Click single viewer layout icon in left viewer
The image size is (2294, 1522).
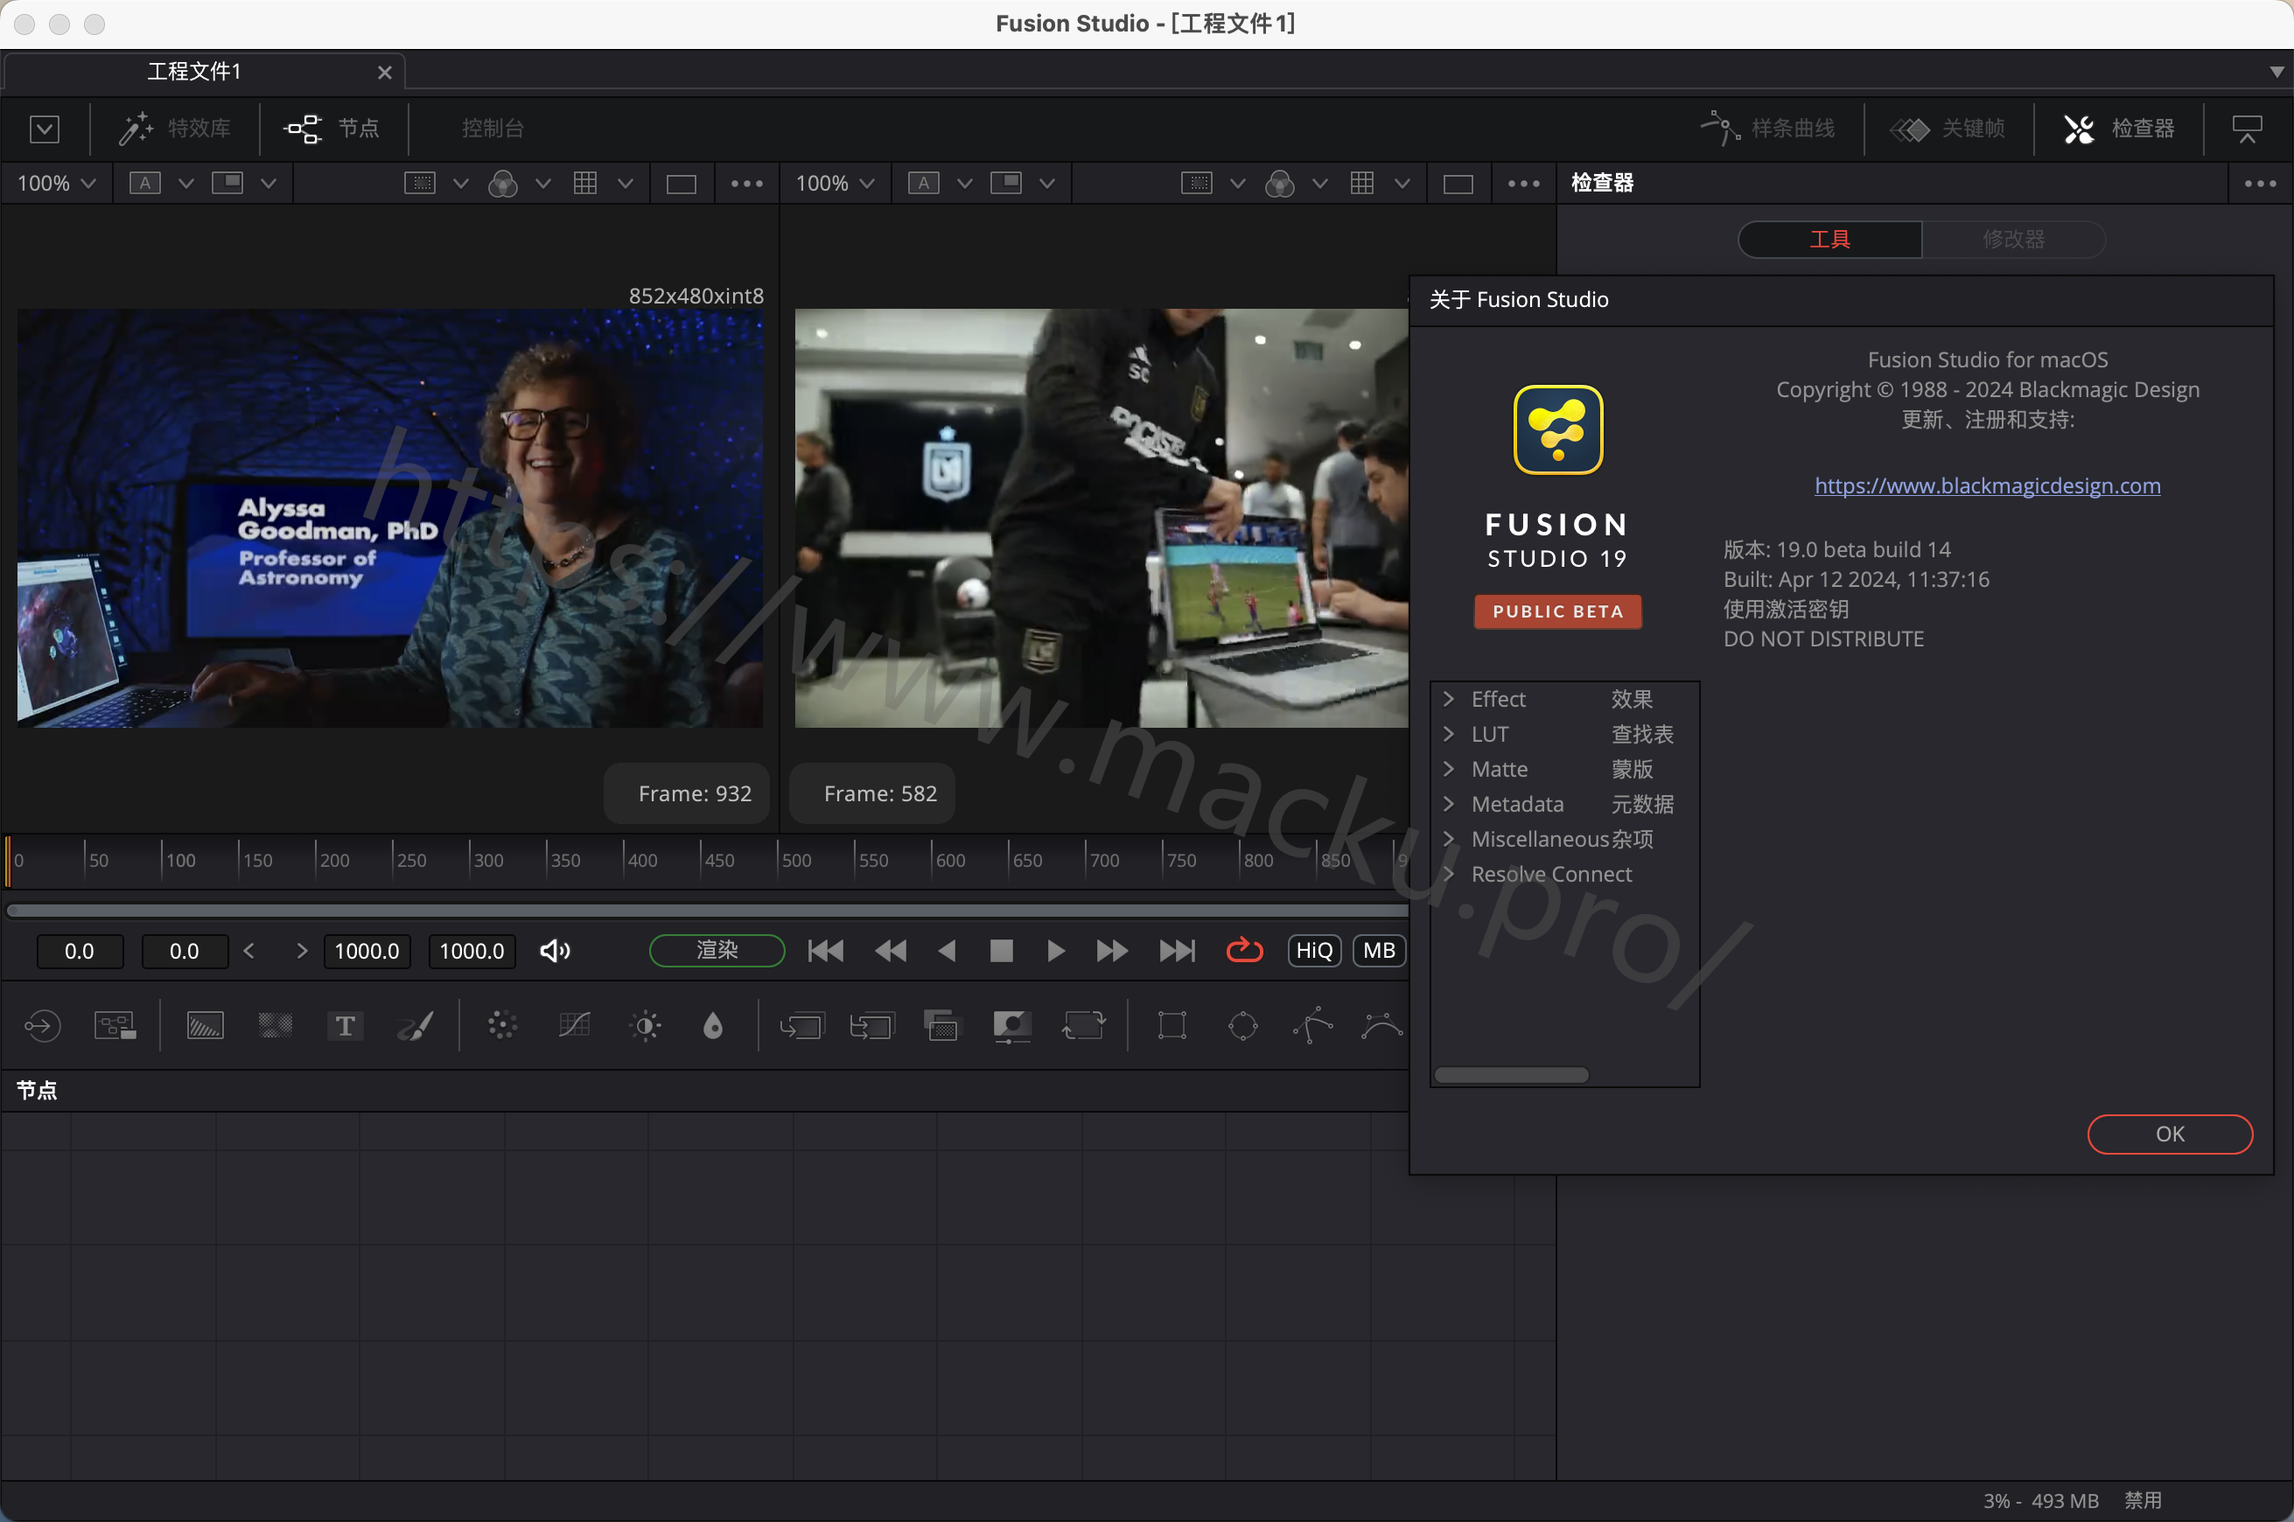click(x=682, y=184)
